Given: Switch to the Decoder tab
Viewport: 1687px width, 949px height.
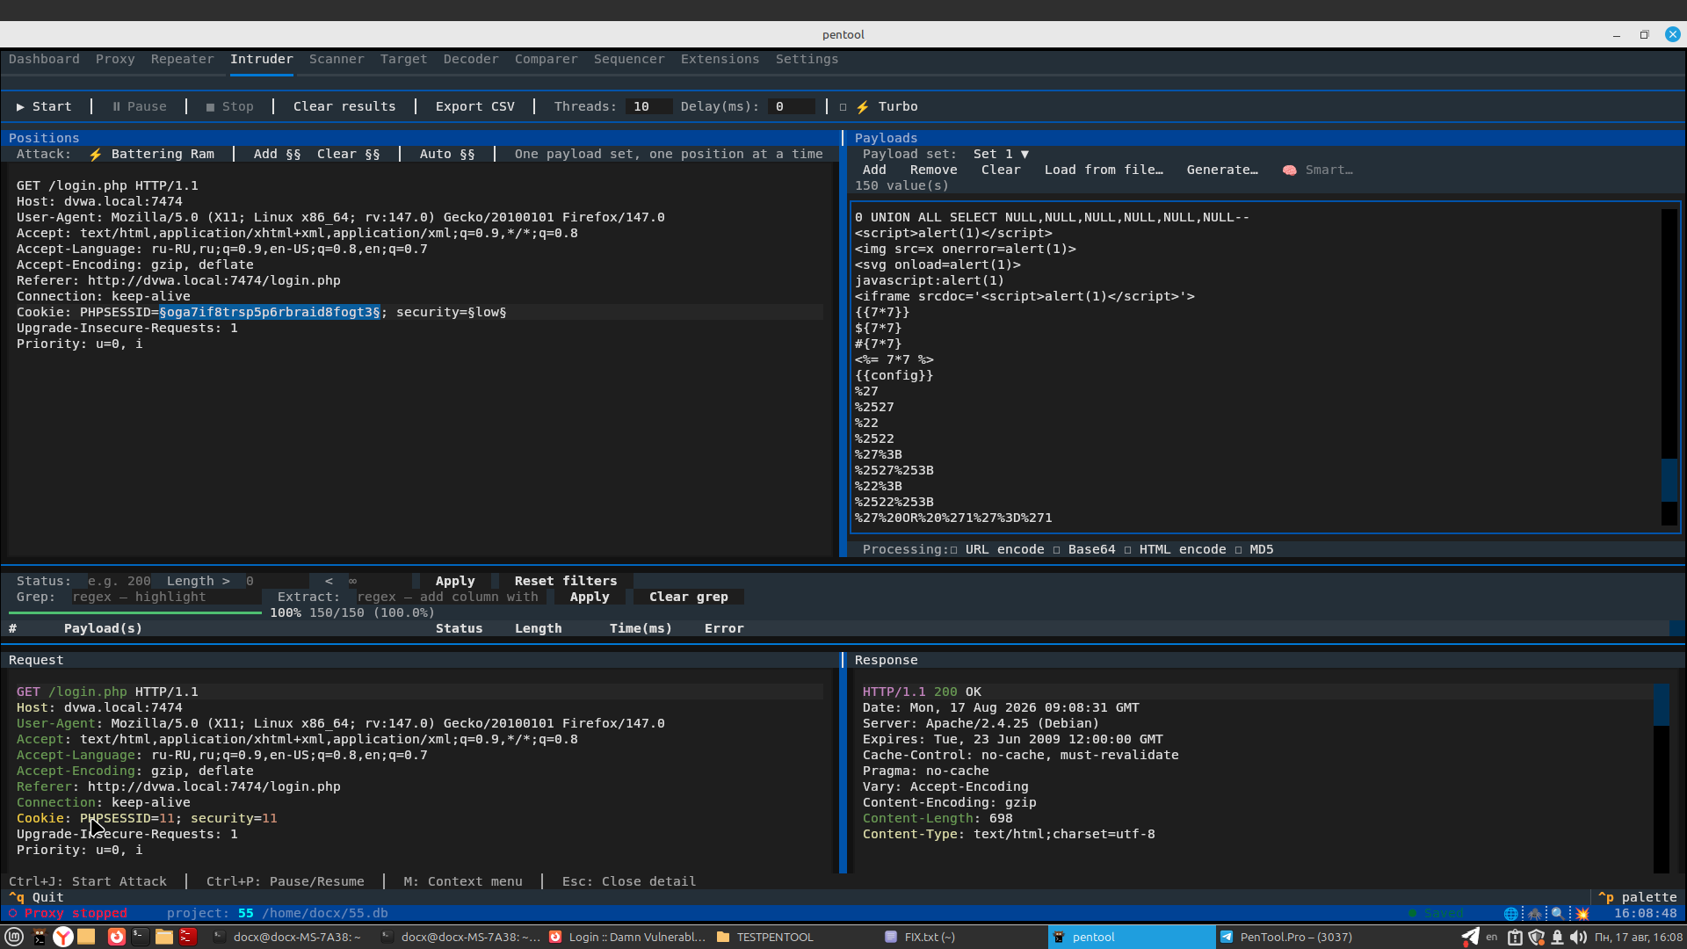Looking at the screenshot, I should (x=471, y=59).
